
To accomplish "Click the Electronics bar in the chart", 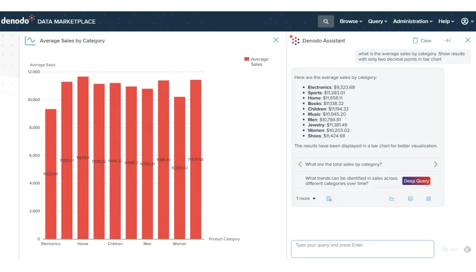I will pyautogui.click(x=51, y=174).
